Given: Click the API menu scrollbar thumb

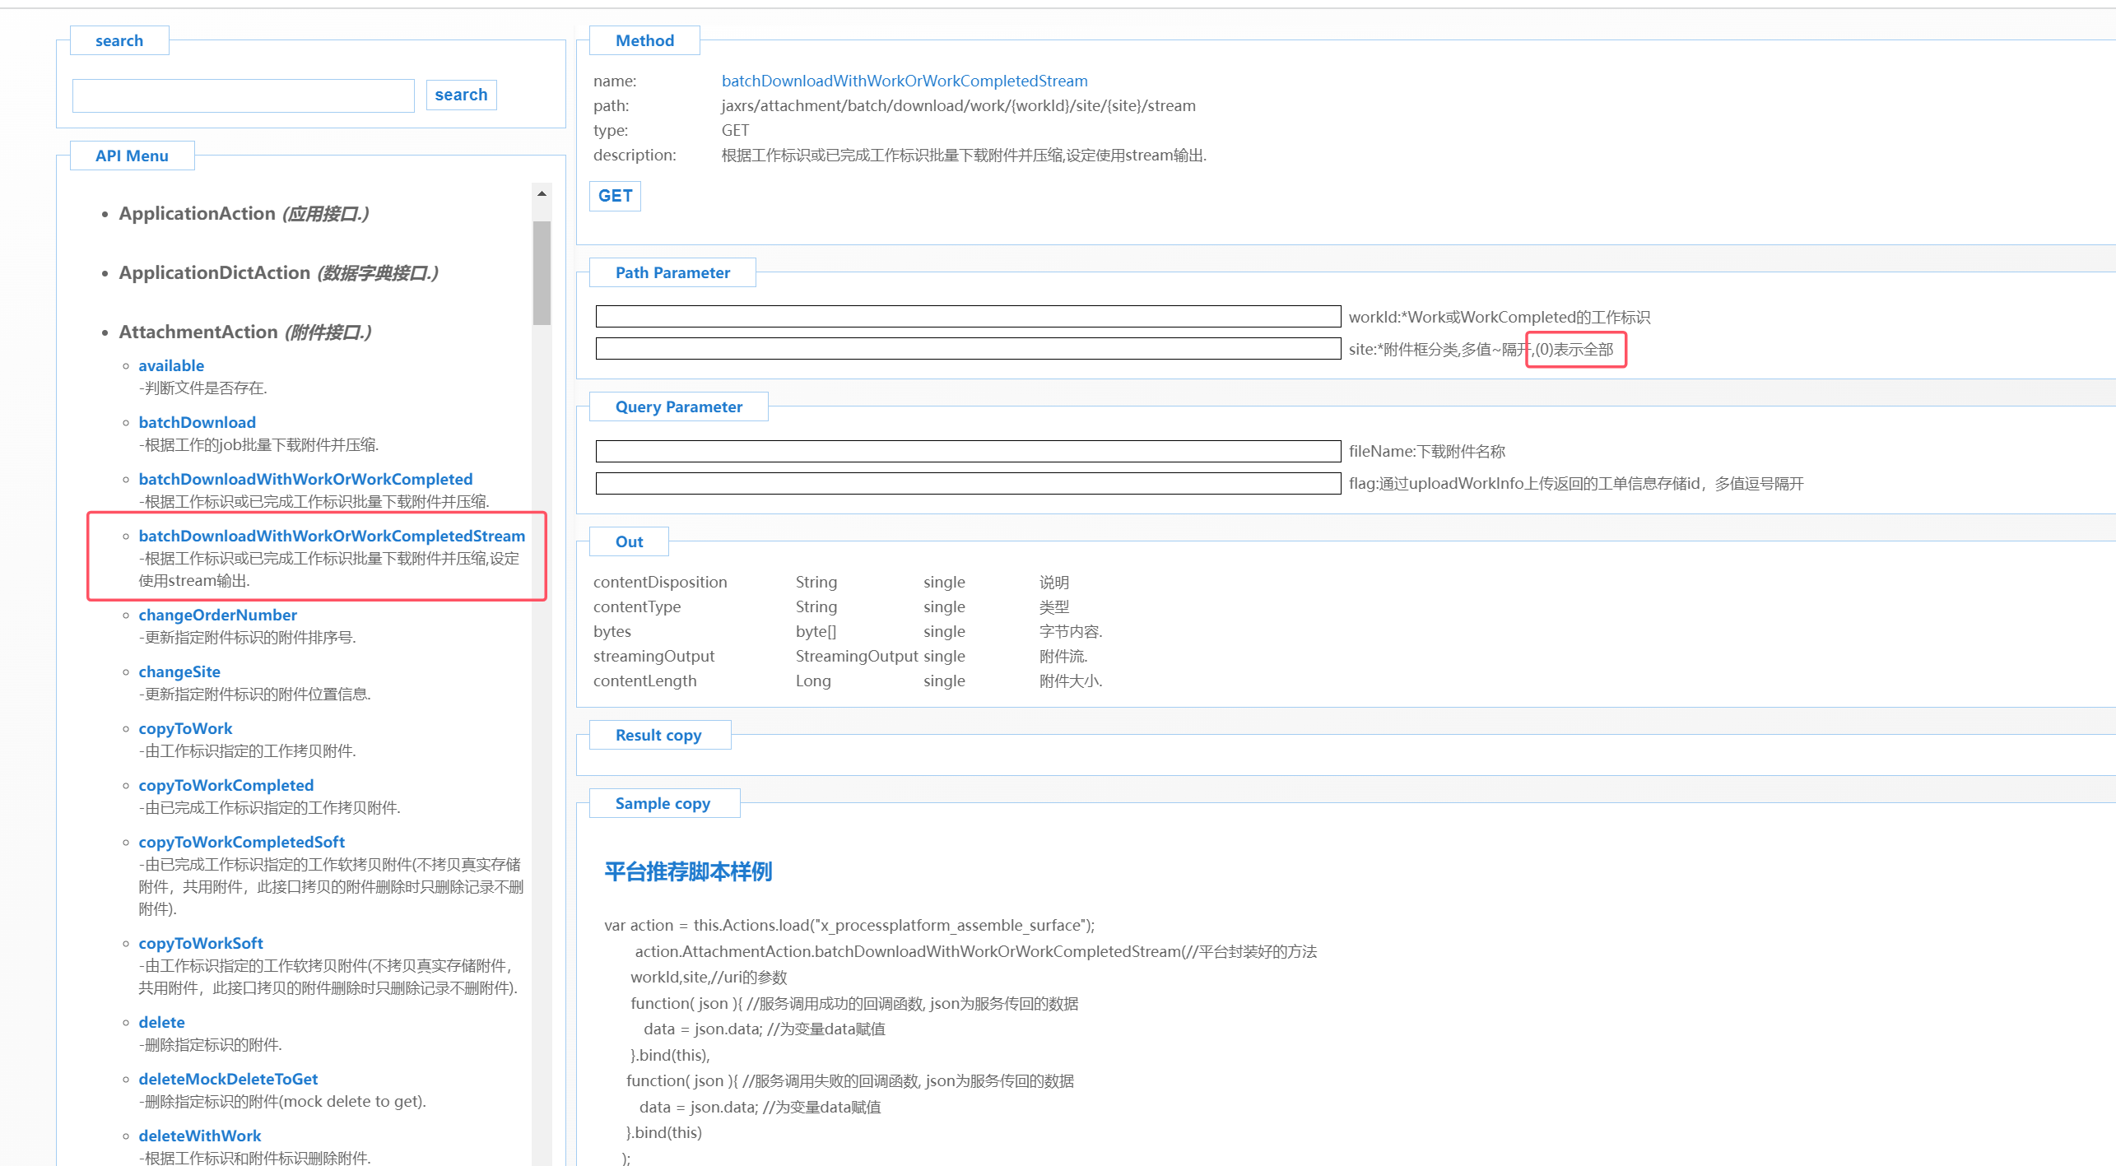Looking at the screenshot, I should click(x=542, y=272).
